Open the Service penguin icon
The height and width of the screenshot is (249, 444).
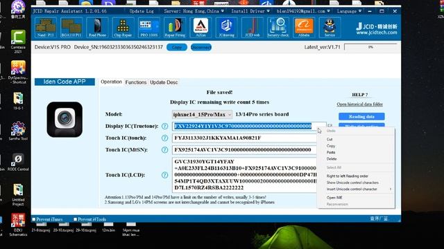tap(330, 28)
